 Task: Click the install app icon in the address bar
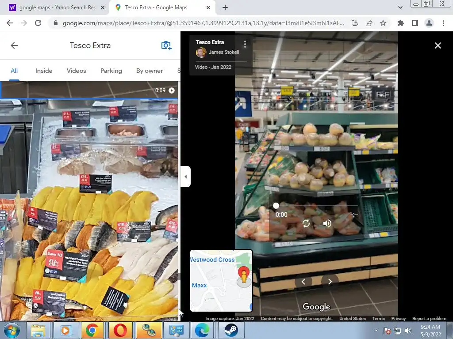click(x=355, y=23)
